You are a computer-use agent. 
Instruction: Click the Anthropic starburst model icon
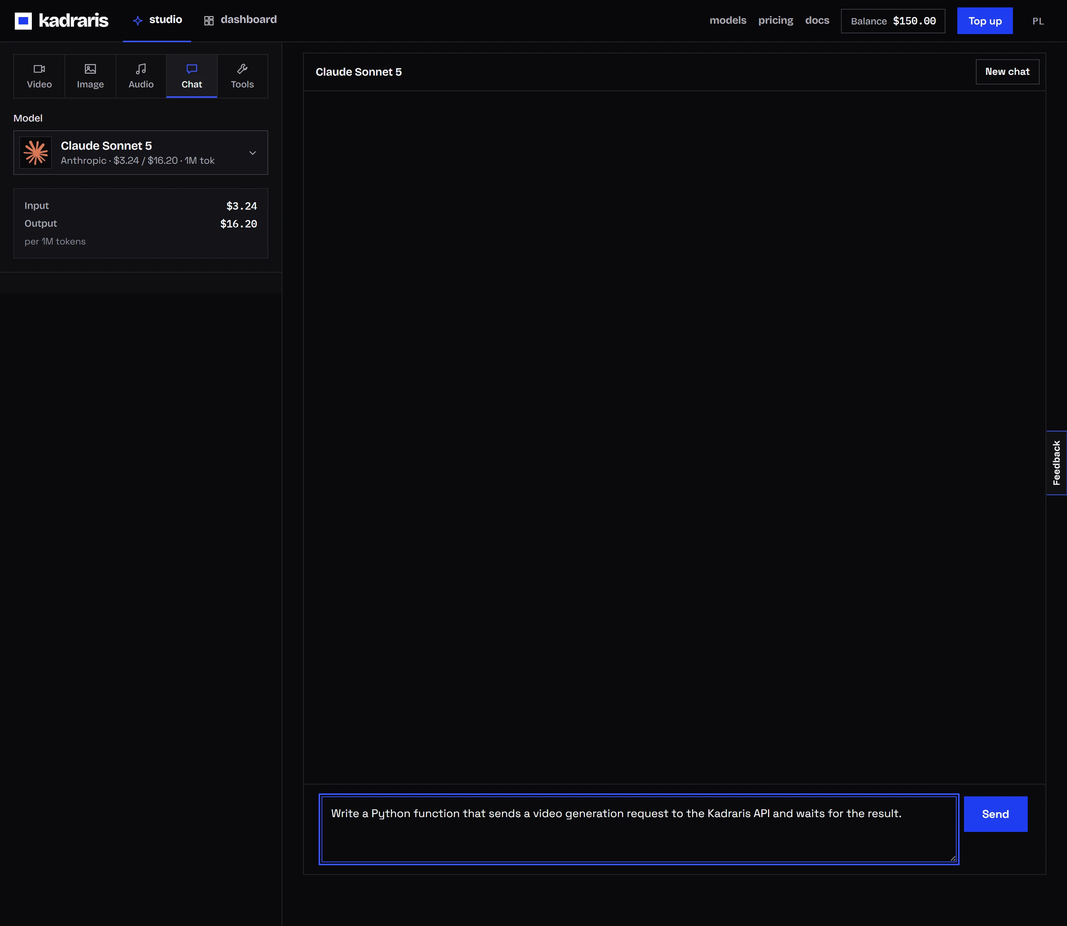tap(36, 153)
